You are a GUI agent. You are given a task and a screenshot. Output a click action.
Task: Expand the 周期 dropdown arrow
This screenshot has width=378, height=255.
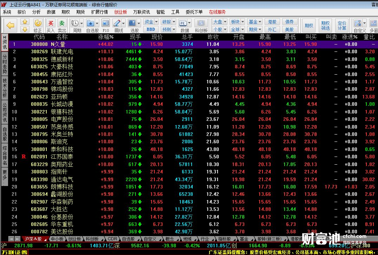pyautogui.click(x=81, y=23)
